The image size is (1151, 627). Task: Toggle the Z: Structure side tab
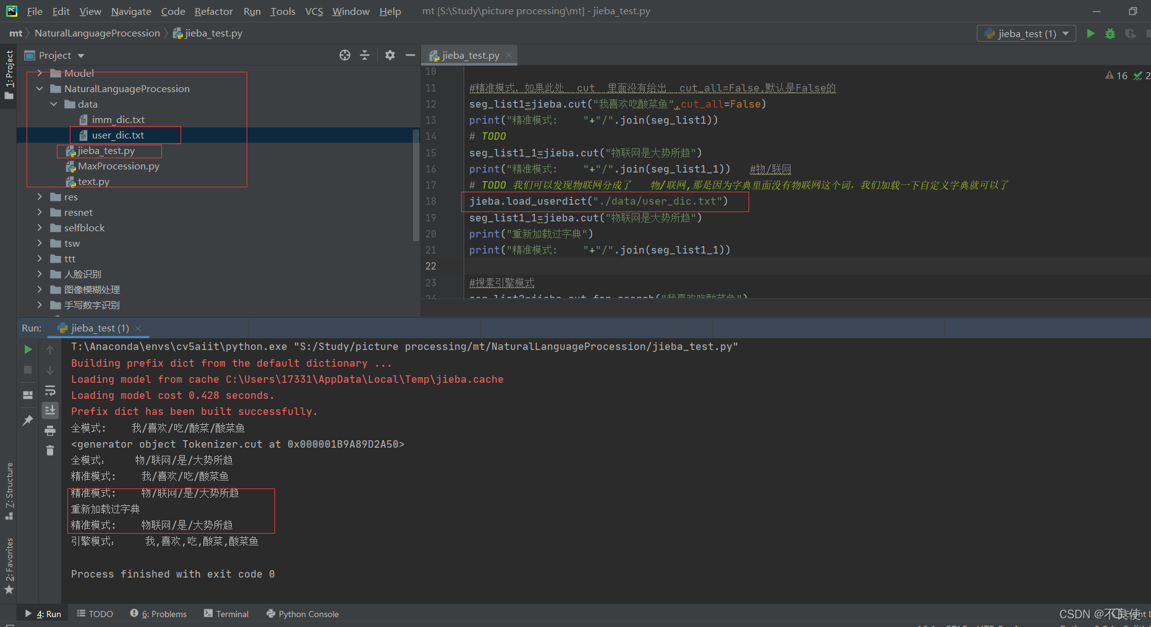click(9, 492)
